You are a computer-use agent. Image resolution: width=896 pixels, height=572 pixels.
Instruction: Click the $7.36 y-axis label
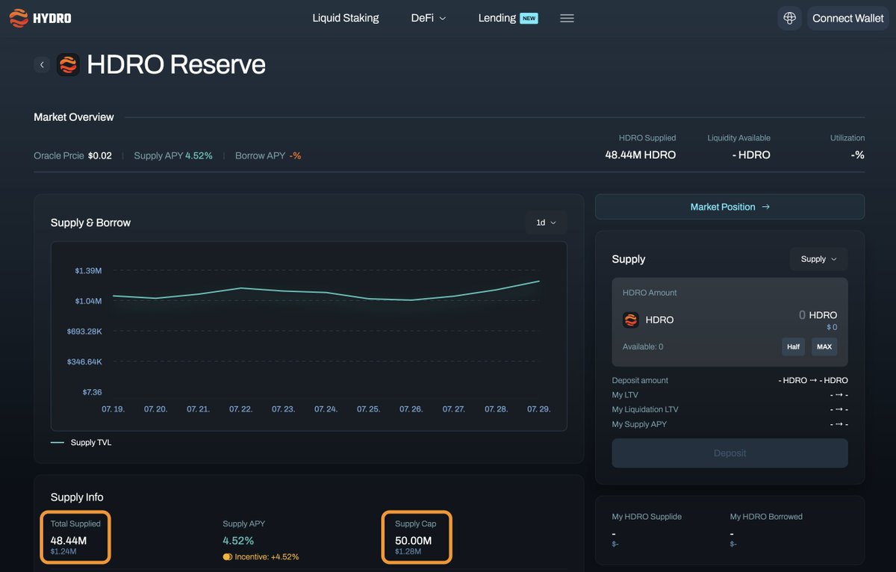[91, 392]
